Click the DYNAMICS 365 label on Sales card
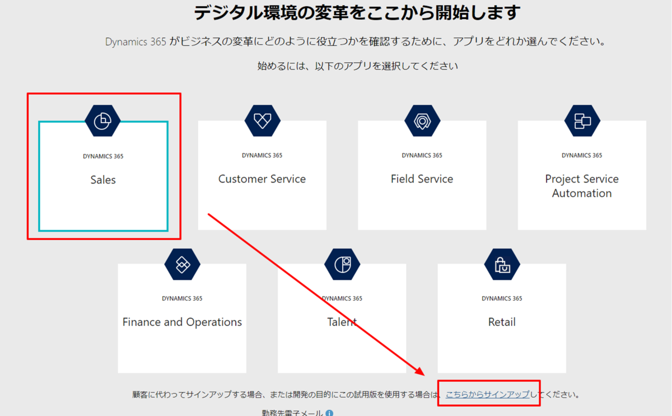The width and height of the screenshot is (672, 416). coord(103,156)
